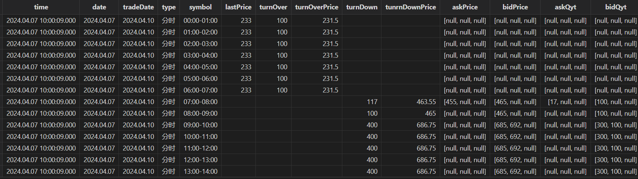Click the turnOverPrice column header

pyautogui.click(x=316, y=7)
